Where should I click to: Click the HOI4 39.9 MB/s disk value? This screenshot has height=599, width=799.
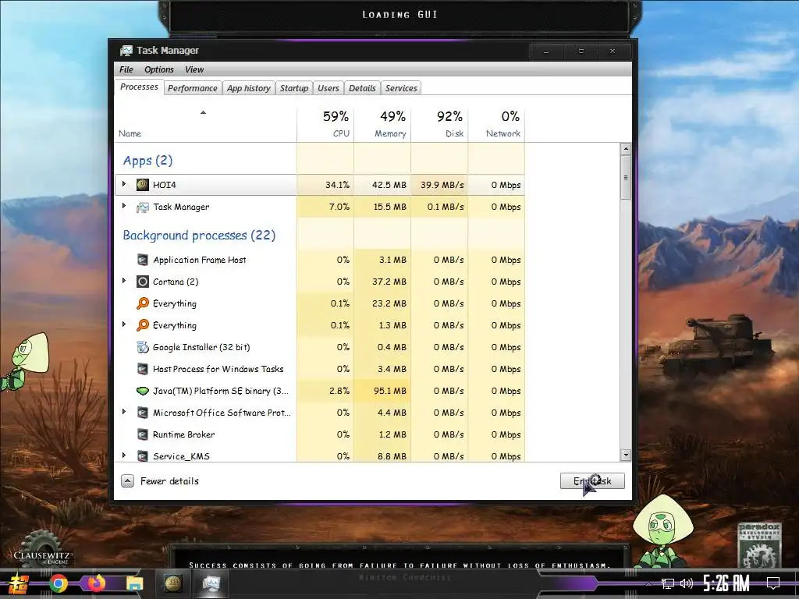coord(442,185)
